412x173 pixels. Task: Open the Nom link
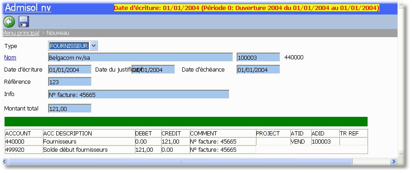pyautogui.click(x=10, y=58)
